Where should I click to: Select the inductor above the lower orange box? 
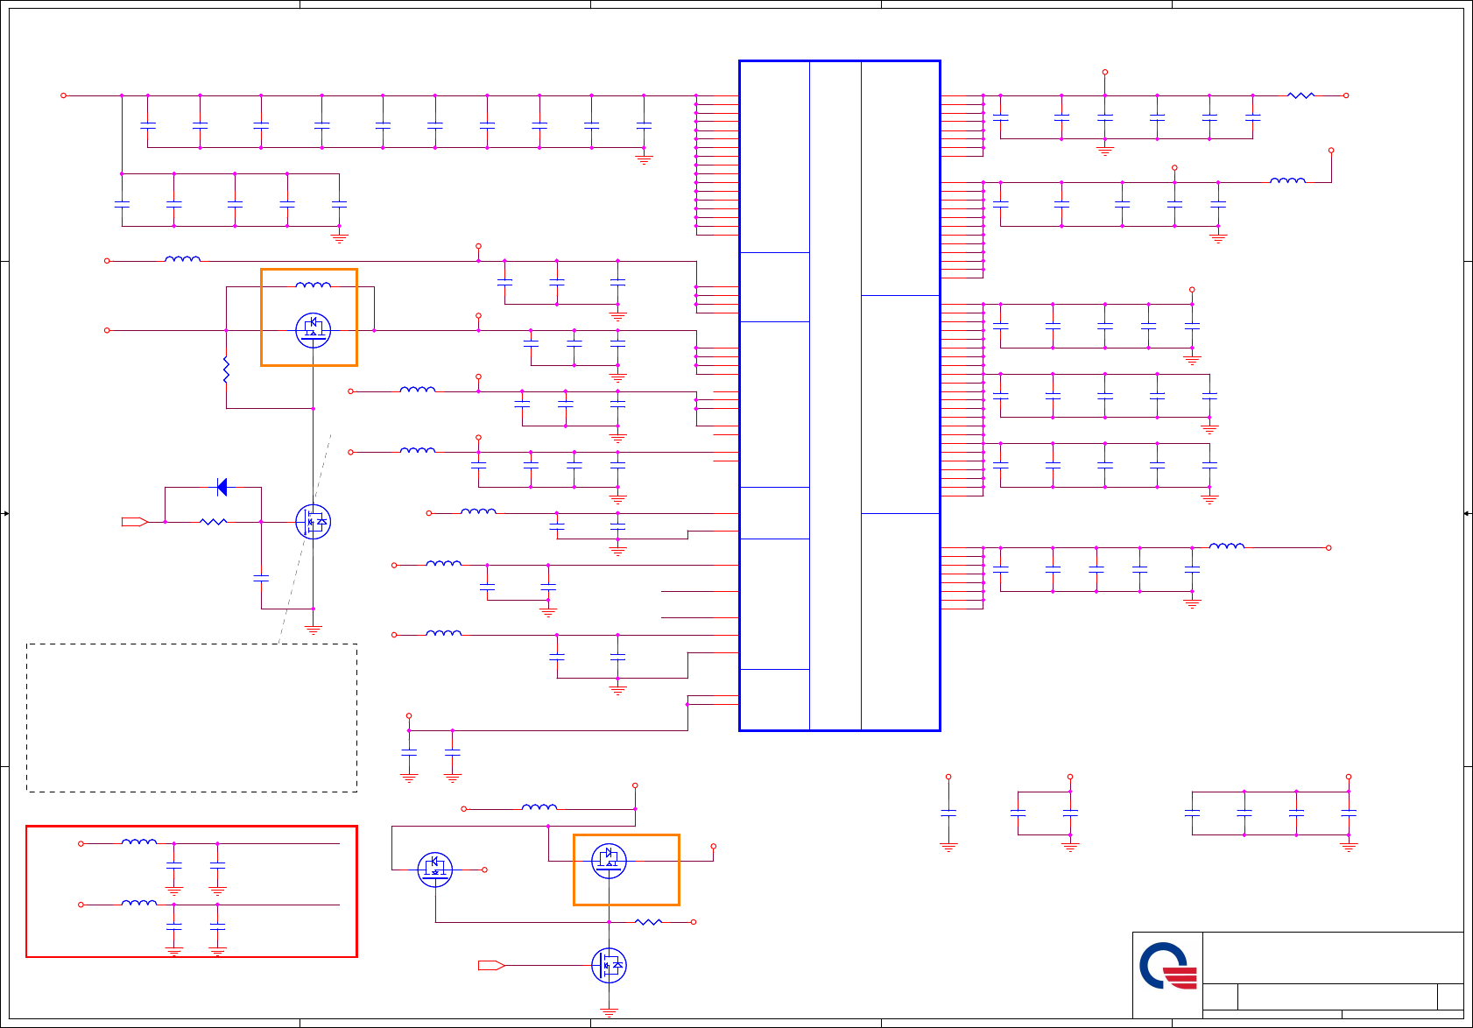pos(539,807)
